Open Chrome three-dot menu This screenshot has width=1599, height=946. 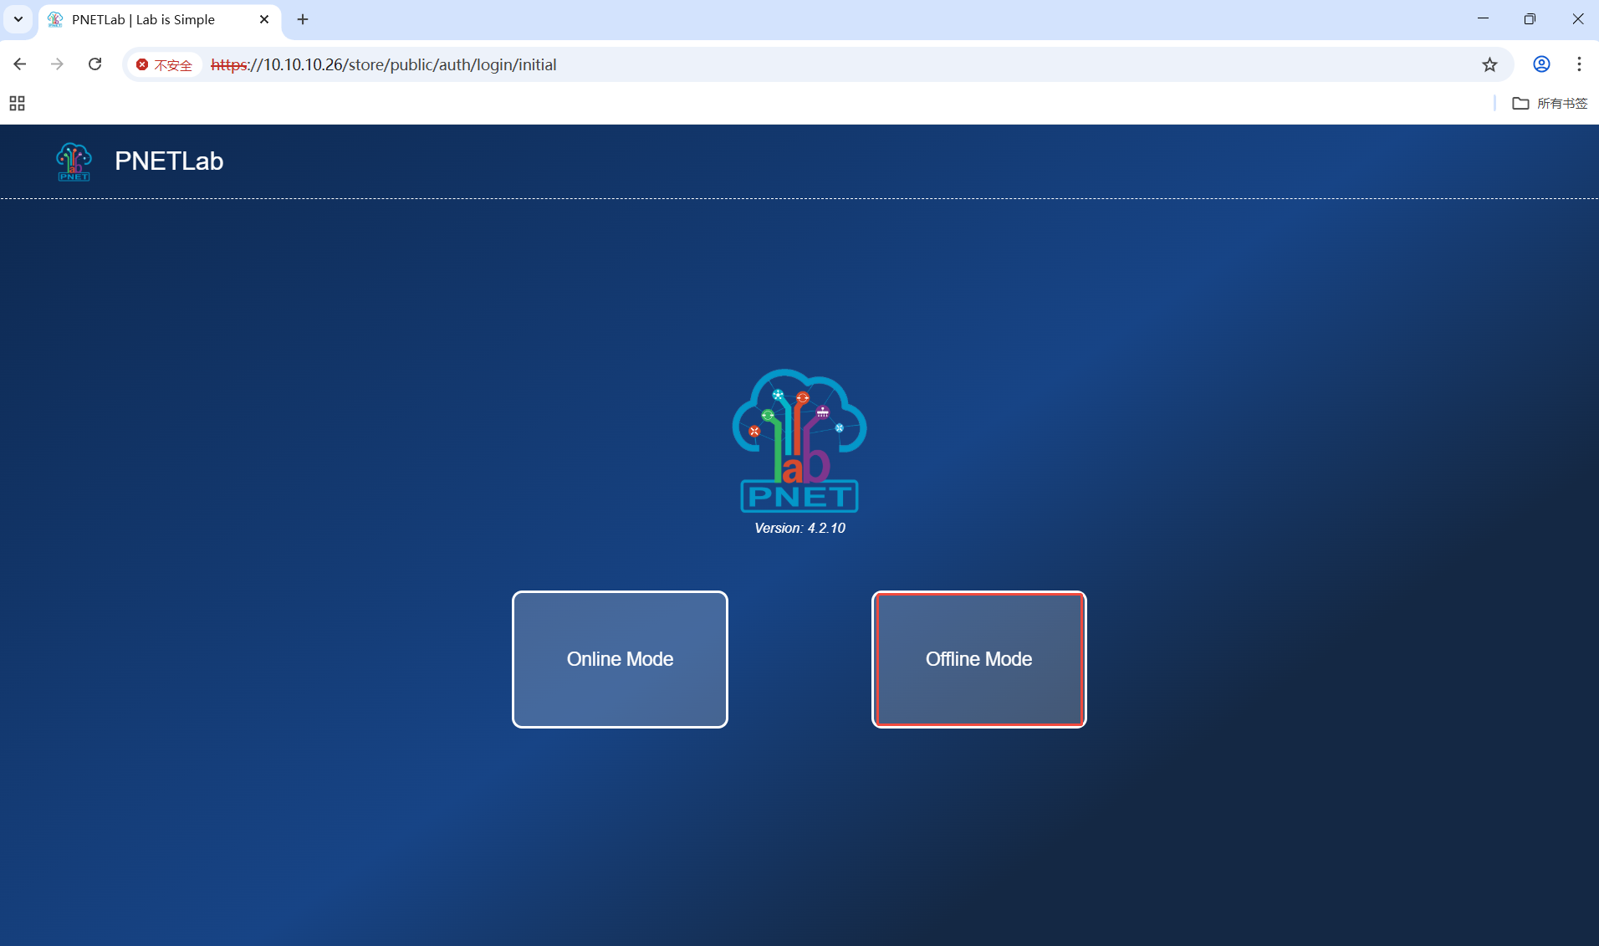click(1579, 64)
